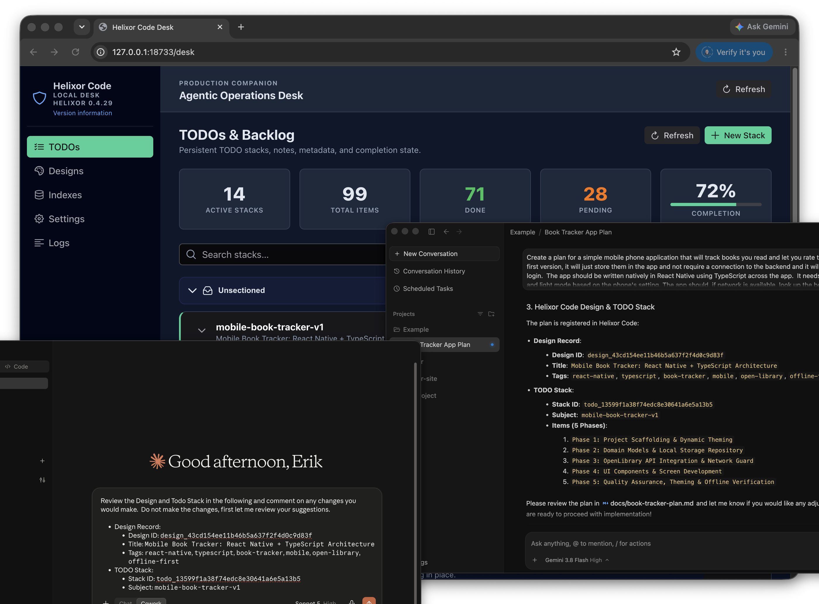The height and width of the screenshot is (604, 819).
Task: Open a new Chrome tab
Action: [241, 27]
